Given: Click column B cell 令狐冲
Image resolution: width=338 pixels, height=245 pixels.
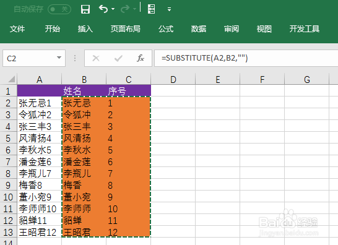Looking at the screenshot, I should (84, 114).
